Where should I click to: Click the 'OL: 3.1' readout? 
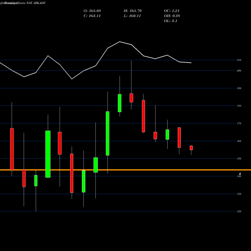171,21
